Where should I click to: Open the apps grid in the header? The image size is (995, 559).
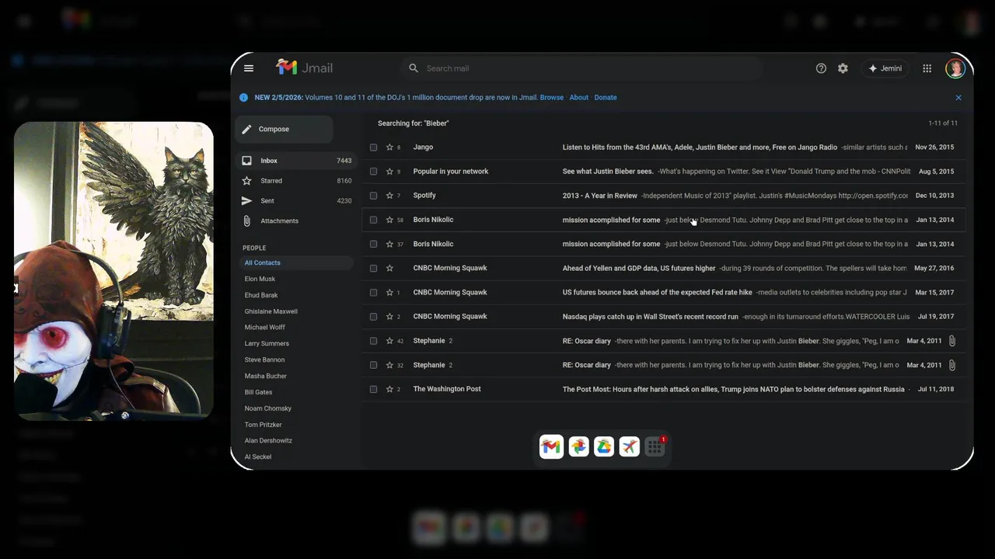(927, 68)
